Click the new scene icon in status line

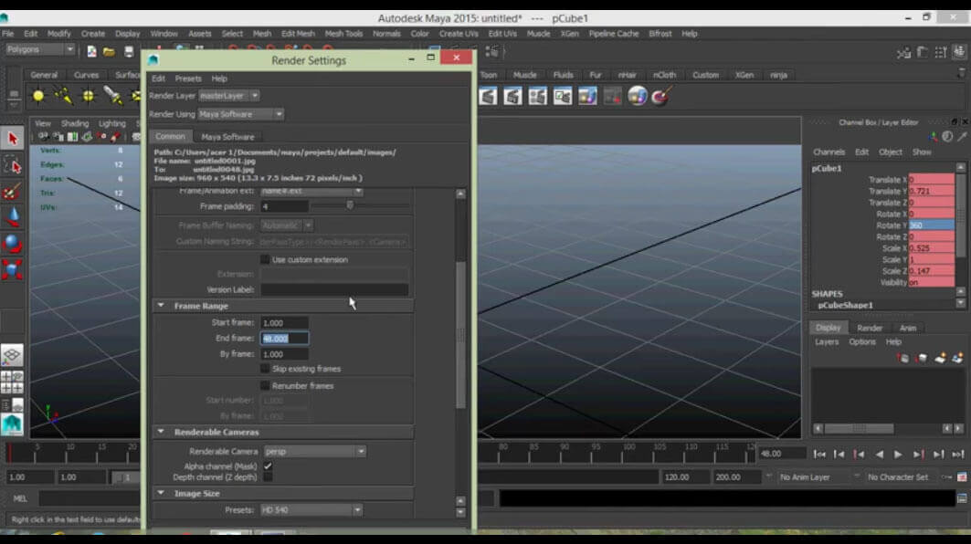click(x=91, y=51)
